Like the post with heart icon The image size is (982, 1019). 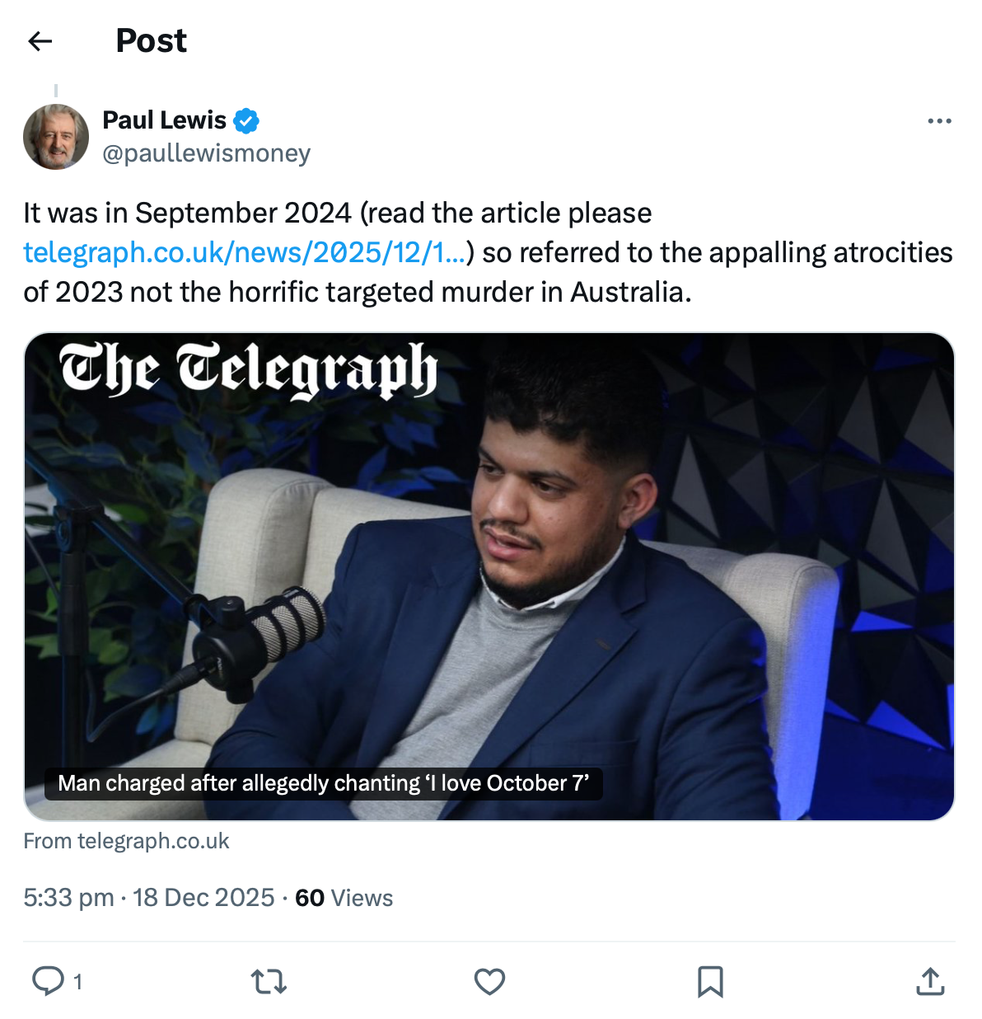click(489, 981)
